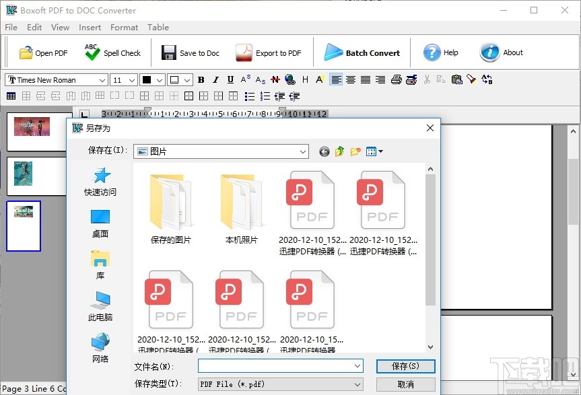Click the 保存(S) button
The height and width of the screenshot is (395, 581).
click(405, 366)
